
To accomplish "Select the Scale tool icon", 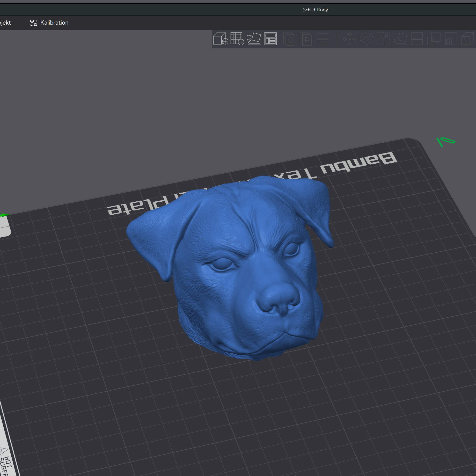I will click(x=383, y=39).
